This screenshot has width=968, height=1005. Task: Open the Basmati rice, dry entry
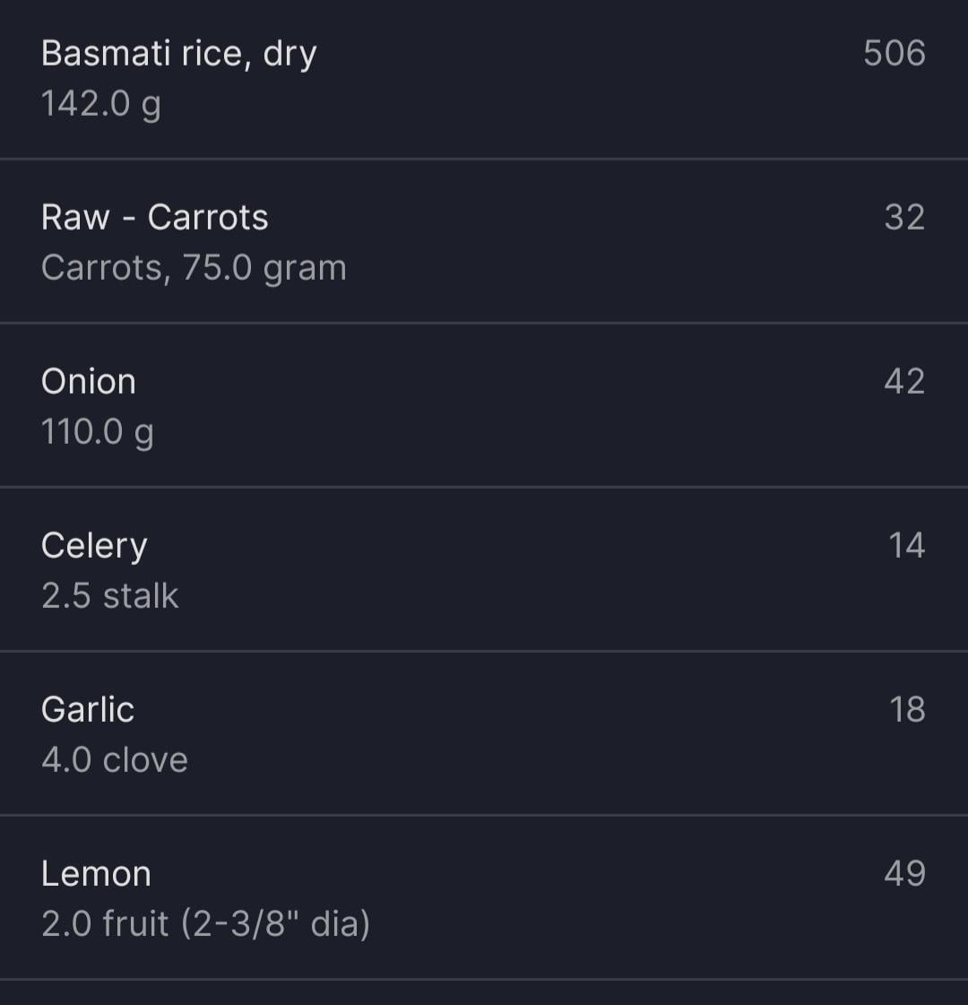coord(178,54)
